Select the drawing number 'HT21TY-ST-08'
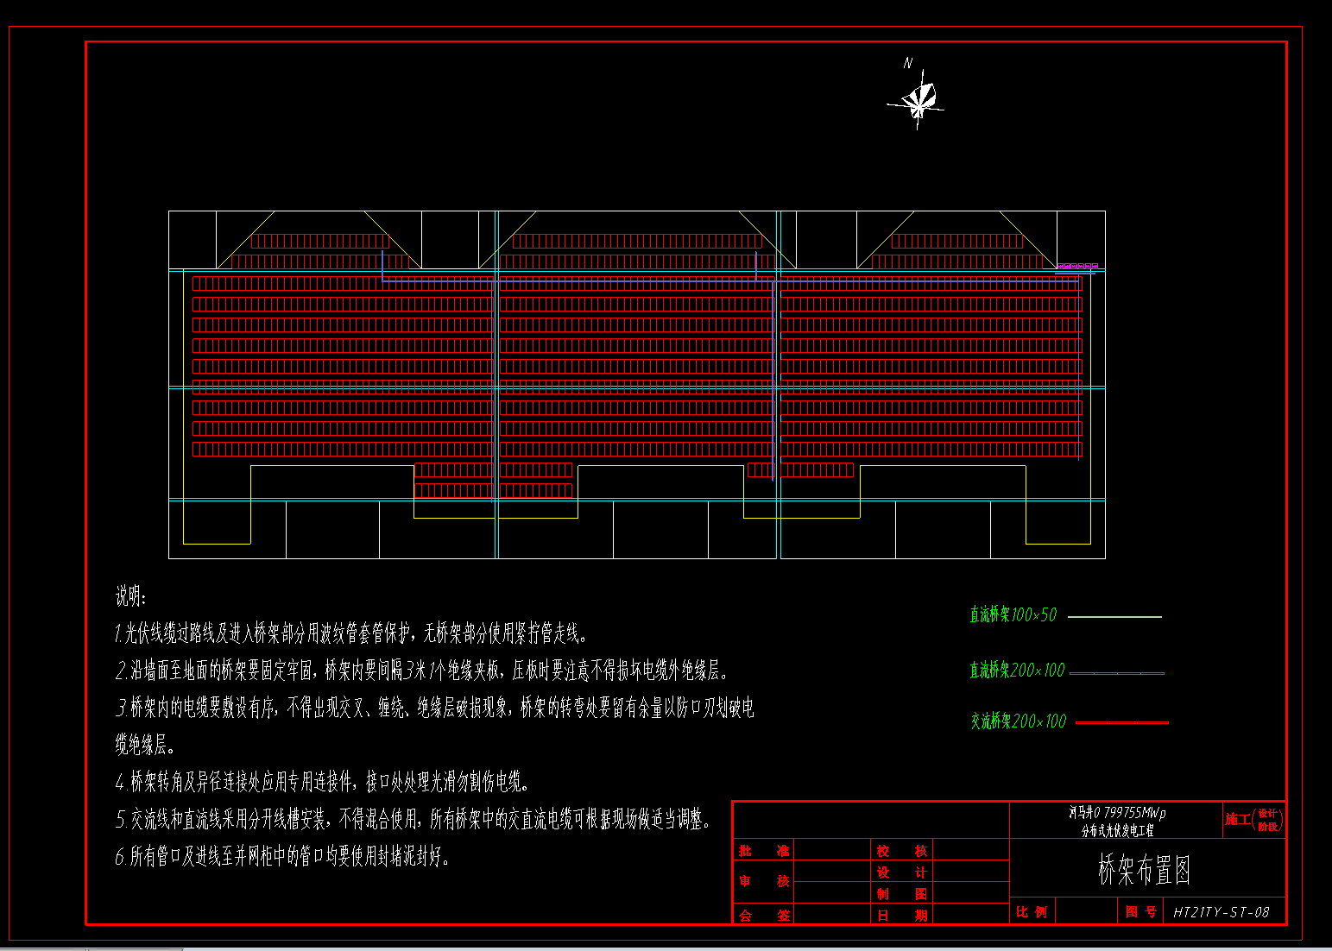 coord(1222,912)
